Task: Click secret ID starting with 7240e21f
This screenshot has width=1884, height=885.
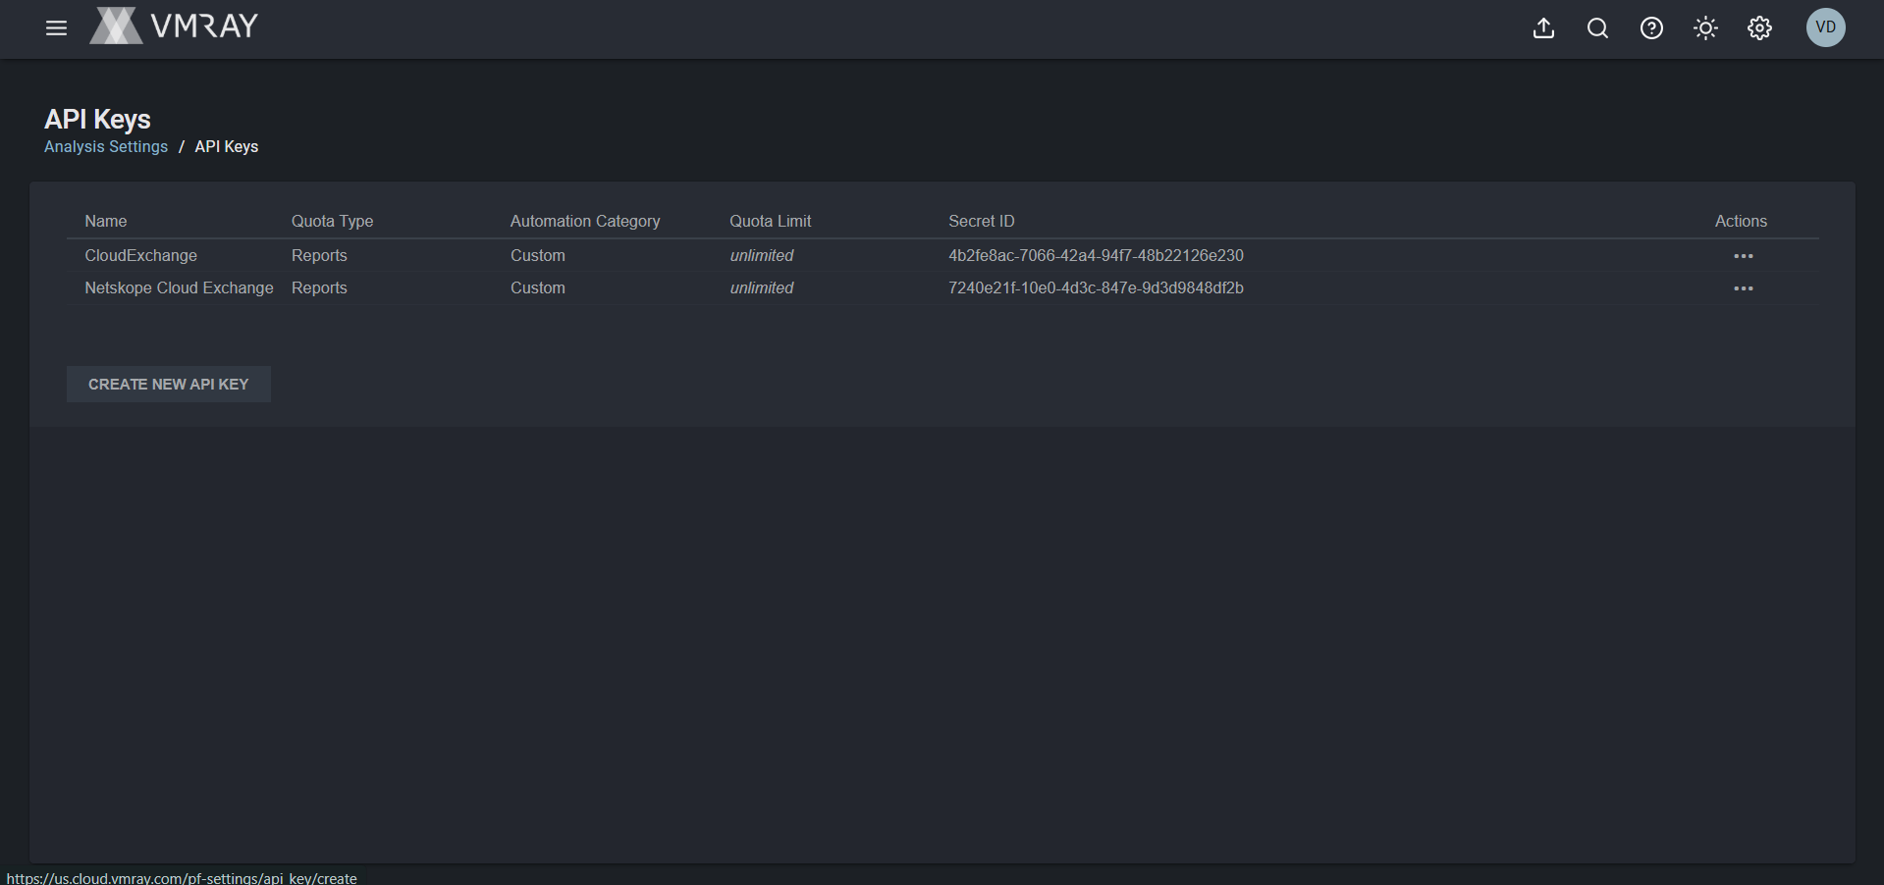Action: click(1097, 287)
